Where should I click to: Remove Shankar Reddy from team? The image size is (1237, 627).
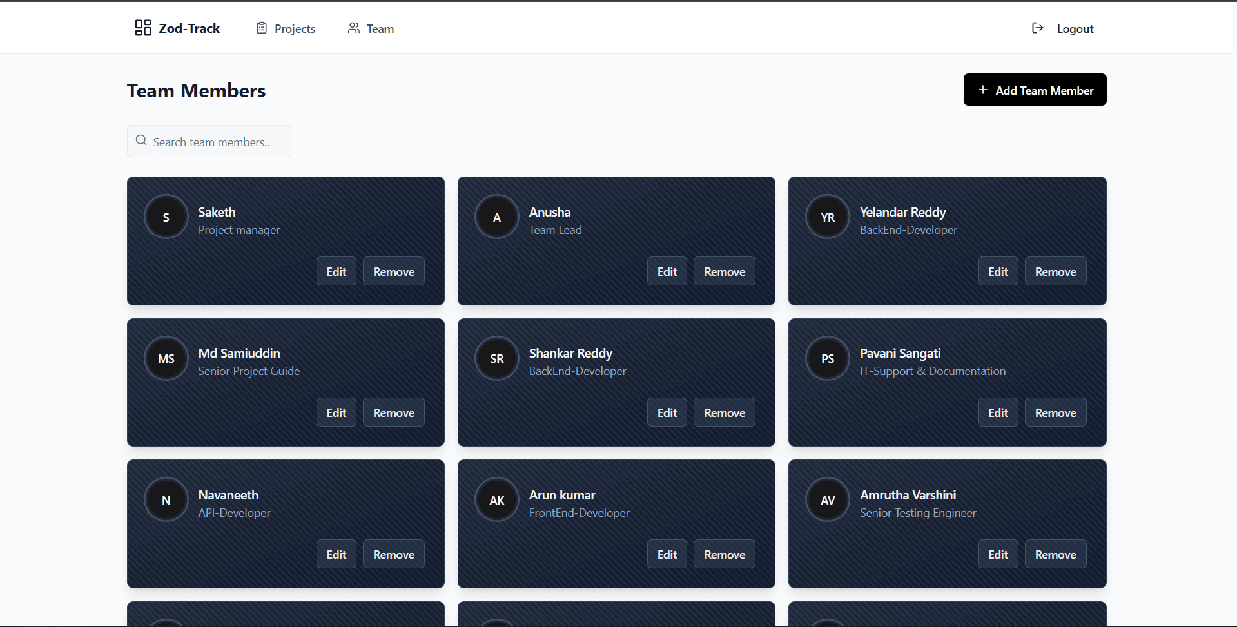click(x=725, y=412)
